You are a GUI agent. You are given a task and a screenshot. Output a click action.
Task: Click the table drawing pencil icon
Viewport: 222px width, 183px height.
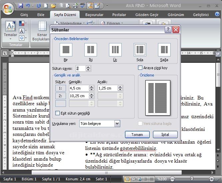click(97, 6)
